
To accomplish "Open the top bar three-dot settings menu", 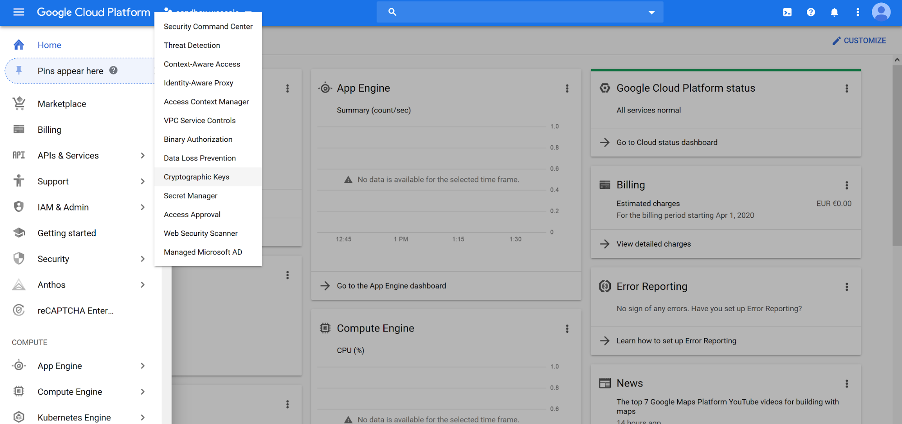I will 858,12.
